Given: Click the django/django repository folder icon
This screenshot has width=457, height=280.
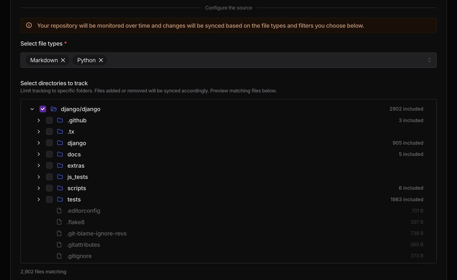Looking at the screenshot, I should point(53,109).
